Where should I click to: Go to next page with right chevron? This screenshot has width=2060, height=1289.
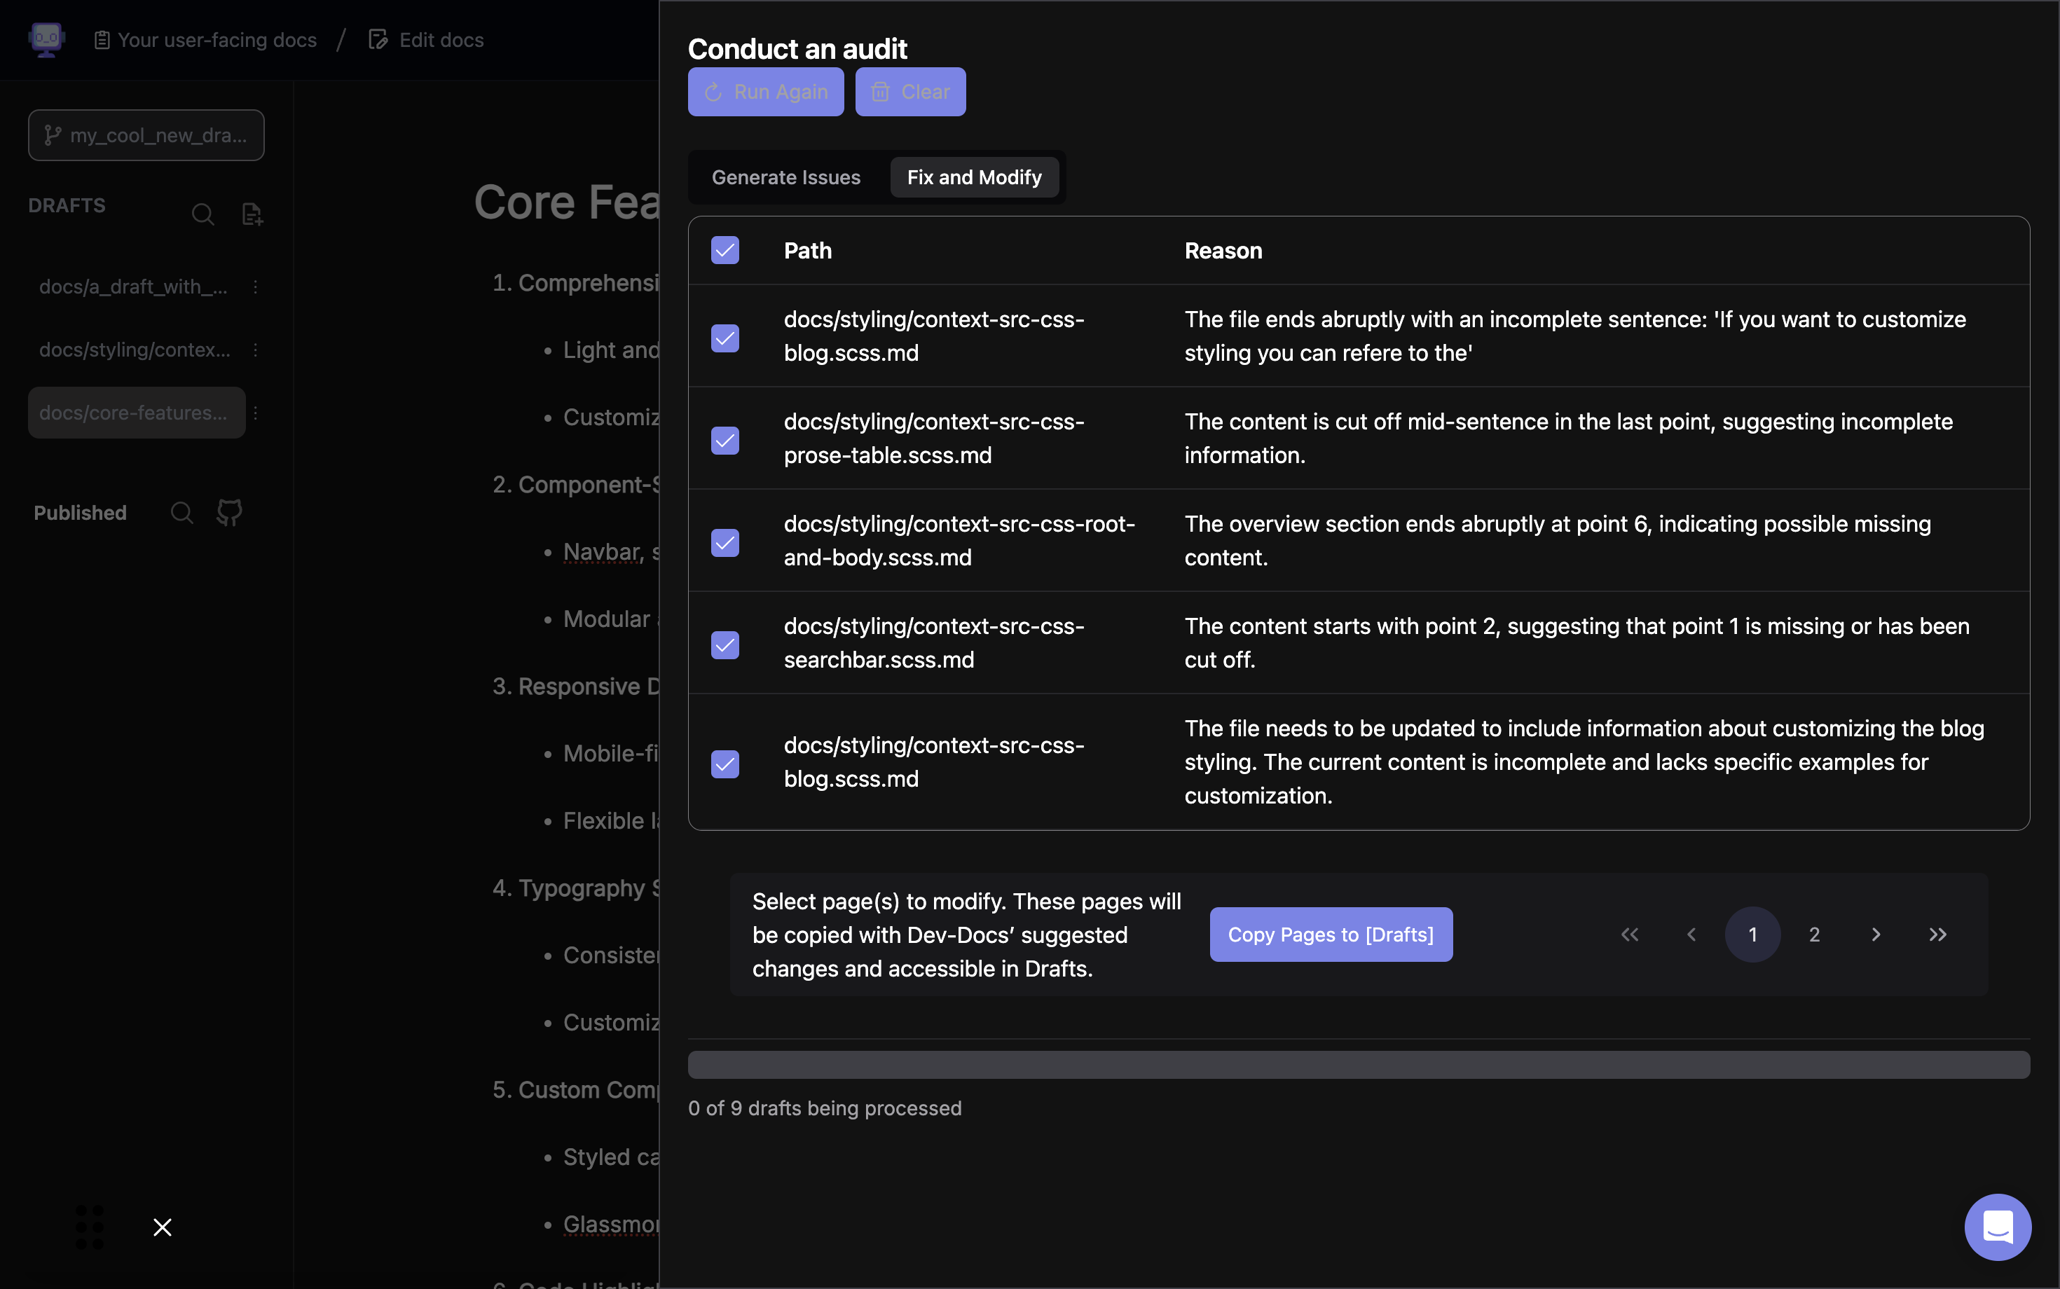click(x=1876, y=935)
